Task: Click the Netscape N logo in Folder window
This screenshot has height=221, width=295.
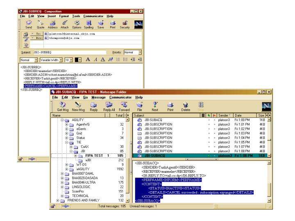Action: tap(266, 106)
